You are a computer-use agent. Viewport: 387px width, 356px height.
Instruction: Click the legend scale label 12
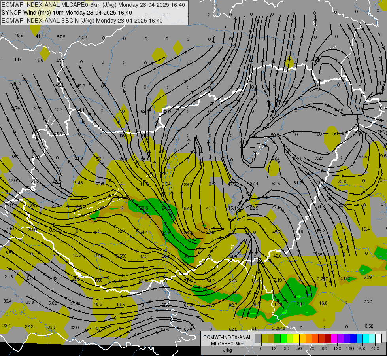point(274,348)
